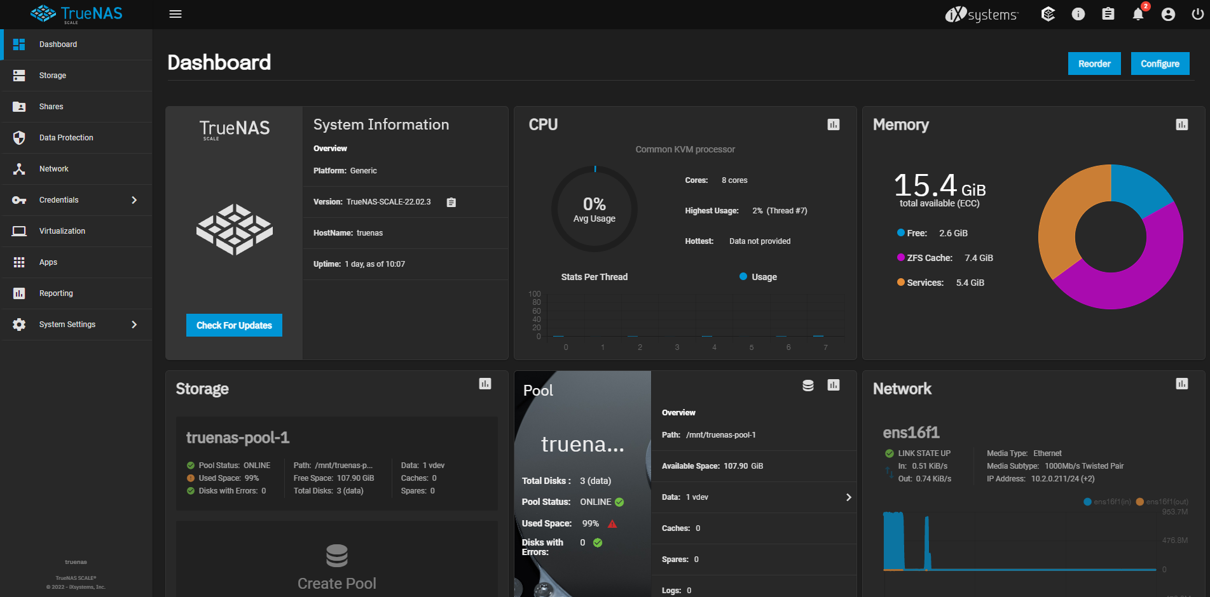Open Storage in the sidebar
1210x597 pixels.
(77, 76)
